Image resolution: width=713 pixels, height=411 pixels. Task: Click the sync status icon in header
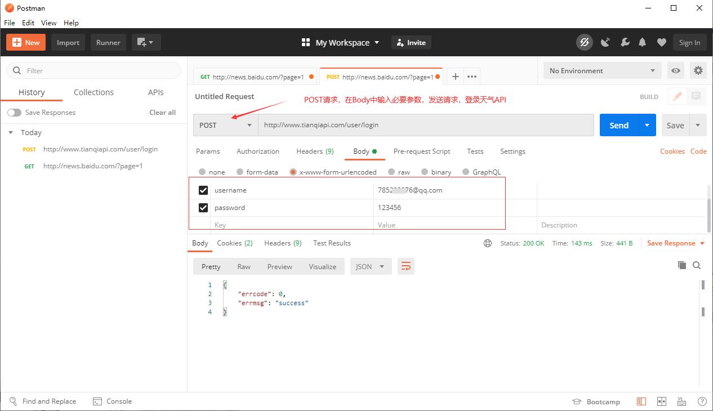coord(585,42)
